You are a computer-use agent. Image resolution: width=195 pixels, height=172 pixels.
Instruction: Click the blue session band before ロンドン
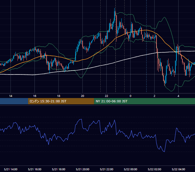(14, 101)
